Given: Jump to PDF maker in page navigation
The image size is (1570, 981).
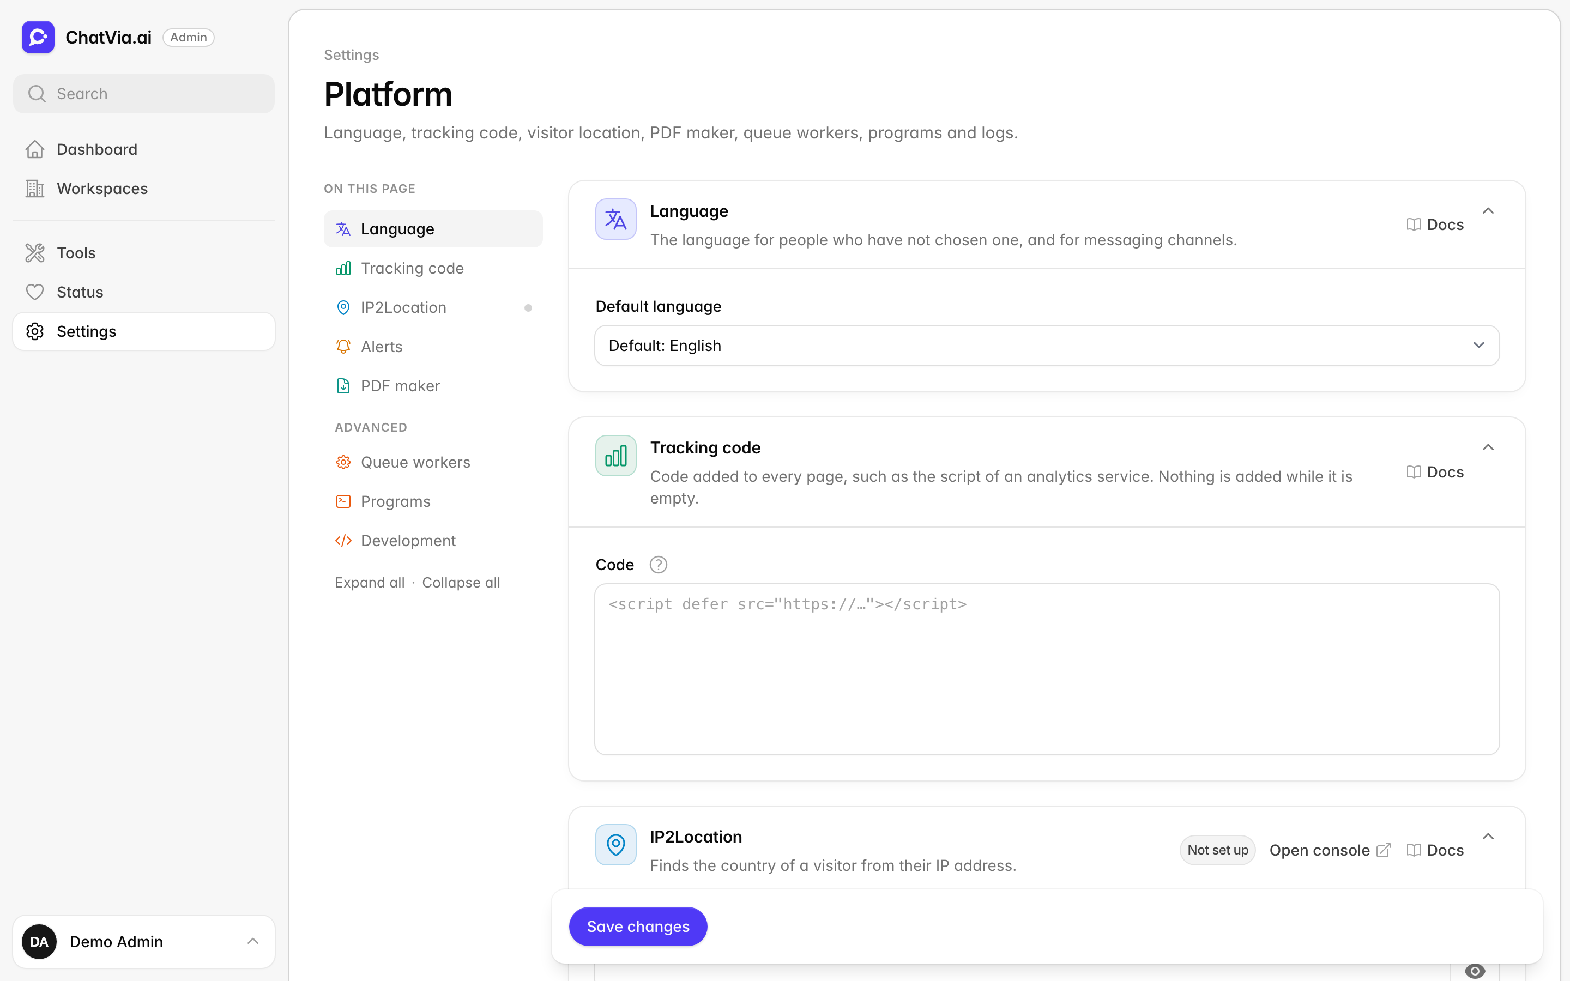Looking at the screenshot, I should (433, 386).
